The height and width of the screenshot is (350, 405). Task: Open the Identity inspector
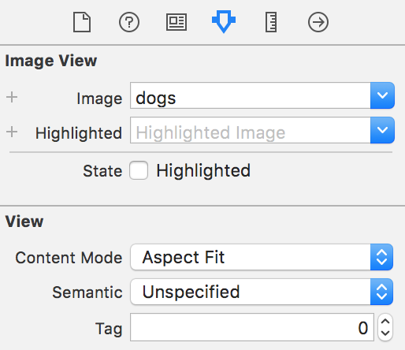[176, 23]
